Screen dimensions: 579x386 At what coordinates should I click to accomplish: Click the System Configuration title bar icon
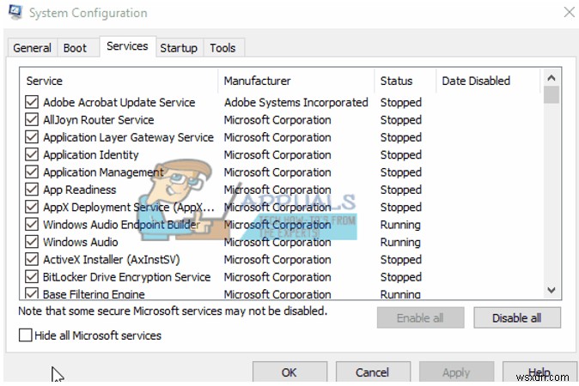pos(16,13)
